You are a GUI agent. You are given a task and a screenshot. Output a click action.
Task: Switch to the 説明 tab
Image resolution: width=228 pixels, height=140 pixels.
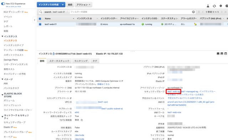pyautogui.click(x=42, y=61)
